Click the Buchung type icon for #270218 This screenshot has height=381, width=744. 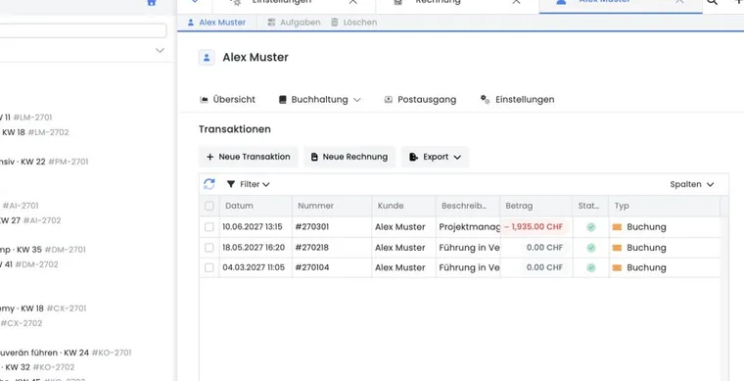[x=617, y=248]
